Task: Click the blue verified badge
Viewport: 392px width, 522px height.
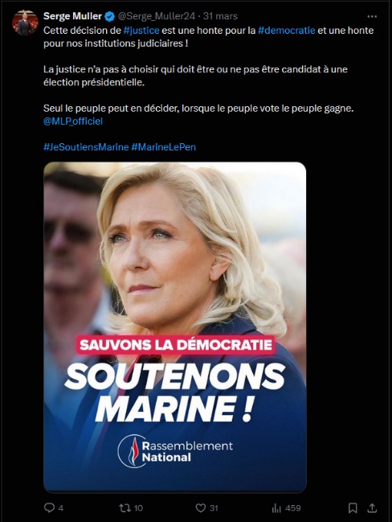Action: pos(110,16)
